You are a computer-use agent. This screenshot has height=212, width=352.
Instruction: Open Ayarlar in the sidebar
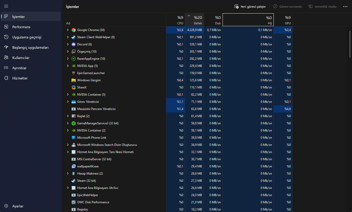(31, 206)
